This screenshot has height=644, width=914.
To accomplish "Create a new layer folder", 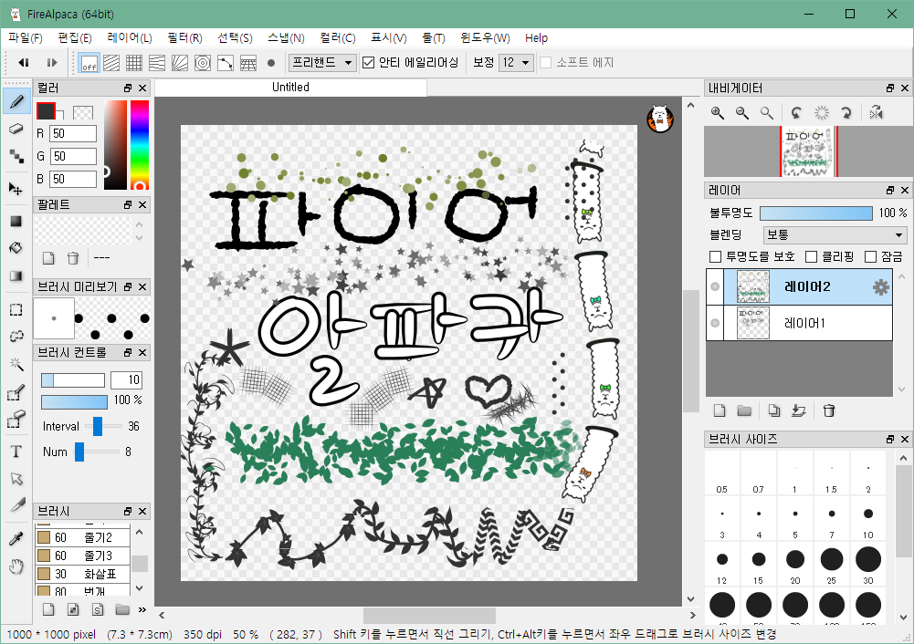I will [744, 411].
